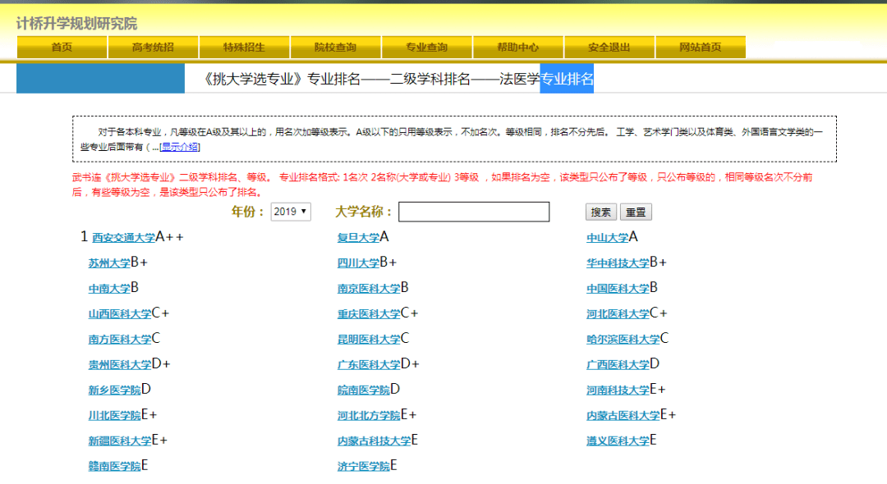The image size is (887, 484).
Task: Open the 年份 year dropdown
Action: point(290,211)
